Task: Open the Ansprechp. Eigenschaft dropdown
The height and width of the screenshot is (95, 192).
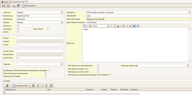Action: click(x=188, y=66)
